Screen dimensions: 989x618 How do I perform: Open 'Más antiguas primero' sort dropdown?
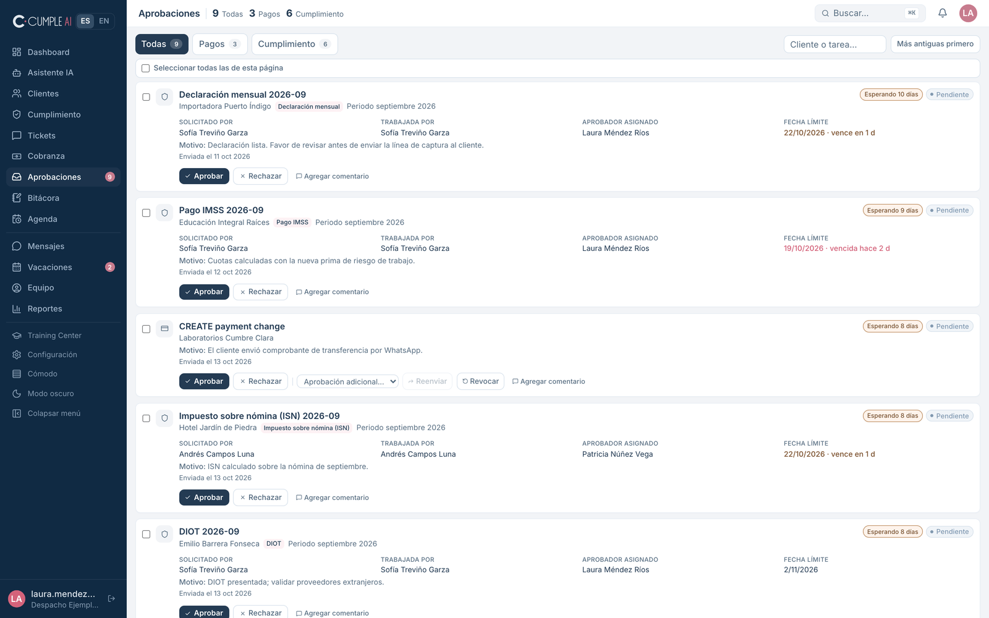935,44
